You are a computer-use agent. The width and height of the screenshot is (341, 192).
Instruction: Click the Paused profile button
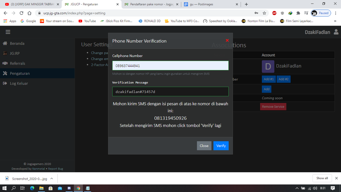(321, 13)
